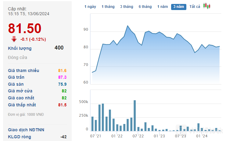Show the 6 tháng chart range
This screenshot has width=226, height=141.
[145, 7]
